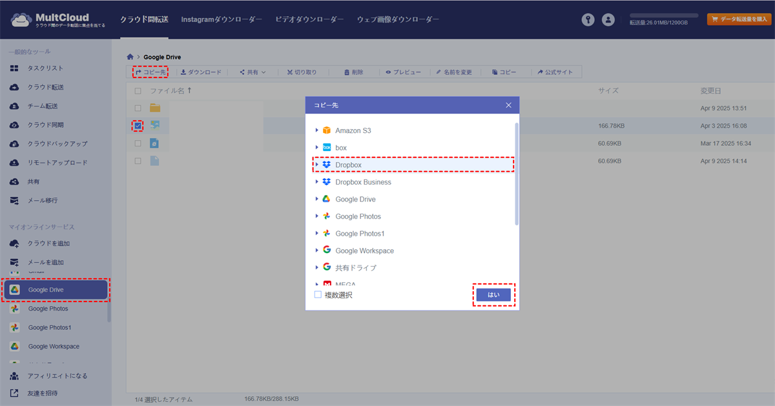This screenshot has width=775, height=406.
Task: Expand the Google Photos1 tree node in dialog
Action: coord(316,233)
